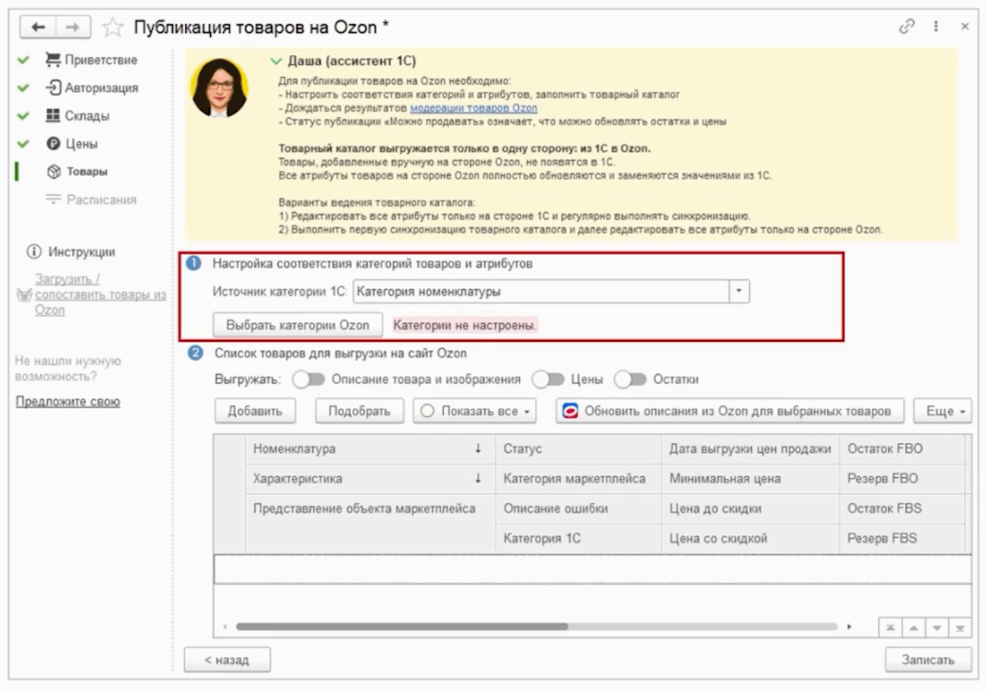Click the table's horizontal scrollbar thumb
The width and height of the screenshot is (986, 692).
pos(402,626)
